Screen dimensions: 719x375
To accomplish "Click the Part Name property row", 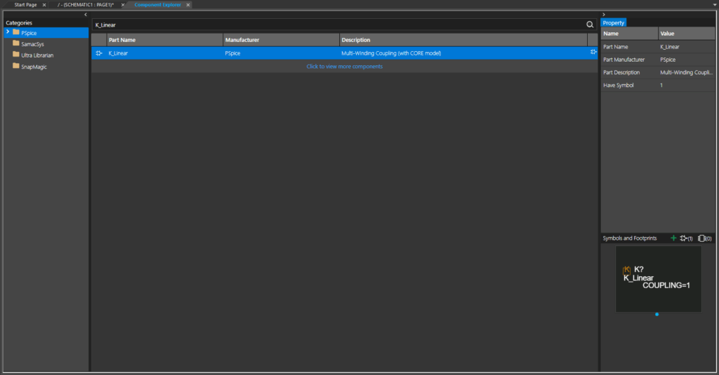I will point(657,47).
